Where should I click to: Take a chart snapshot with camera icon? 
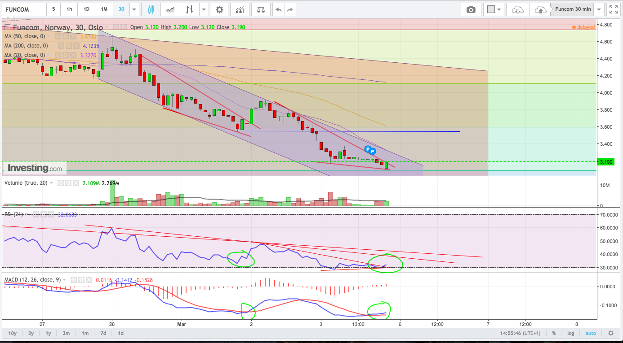[x=471, y=9]
